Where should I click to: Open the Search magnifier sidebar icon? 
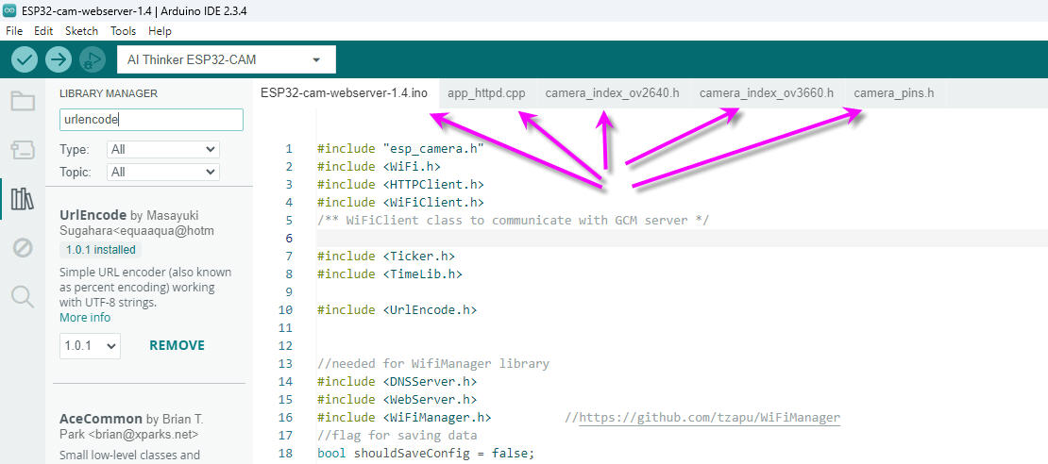click(23, 297)
